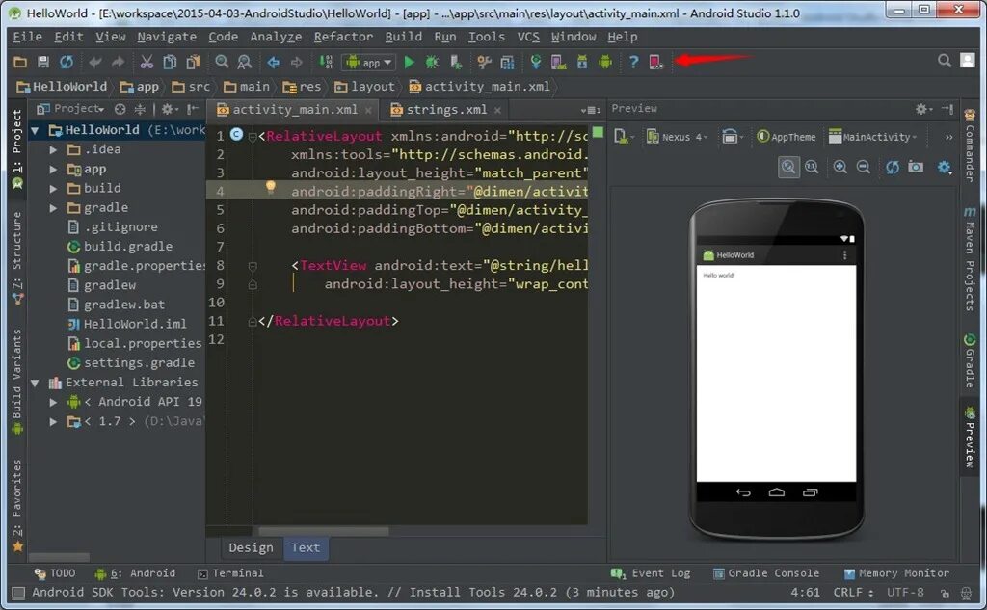Open the Project panel gear settings dropdown
Image resolution: width=987 pixels, height=610 pixels.
pyautogui.click(x=170, y=109)
